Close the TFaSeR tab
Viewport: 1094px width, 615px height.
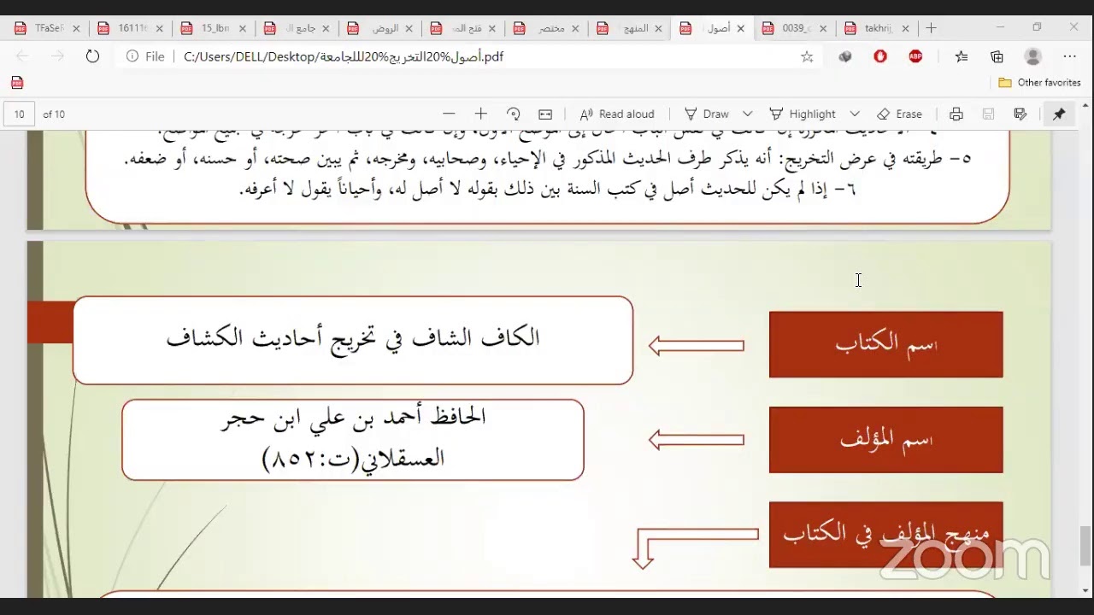(x=76, y=28)
